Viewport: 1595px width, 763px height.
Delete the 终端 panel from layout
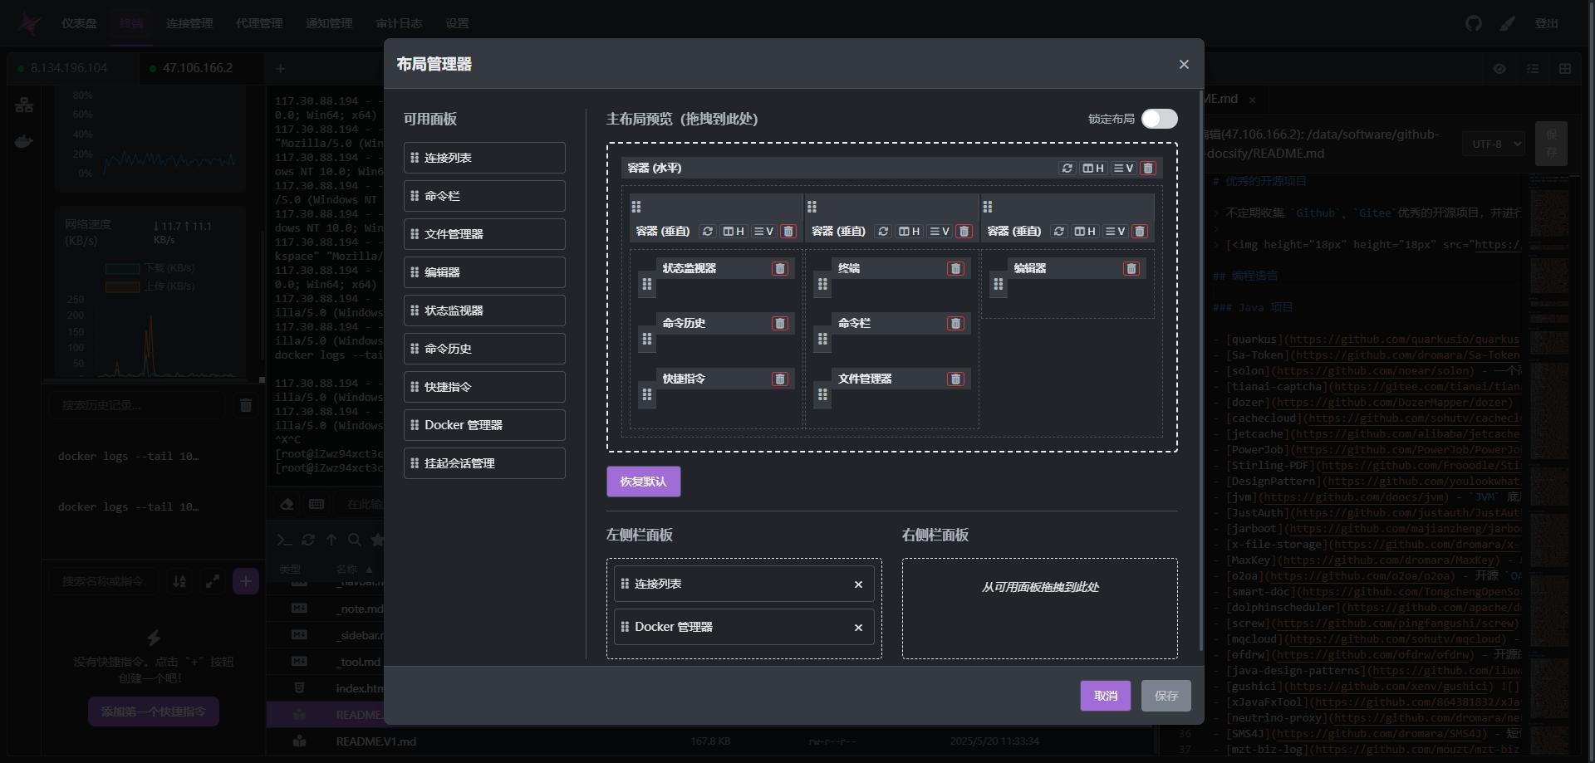955,268
